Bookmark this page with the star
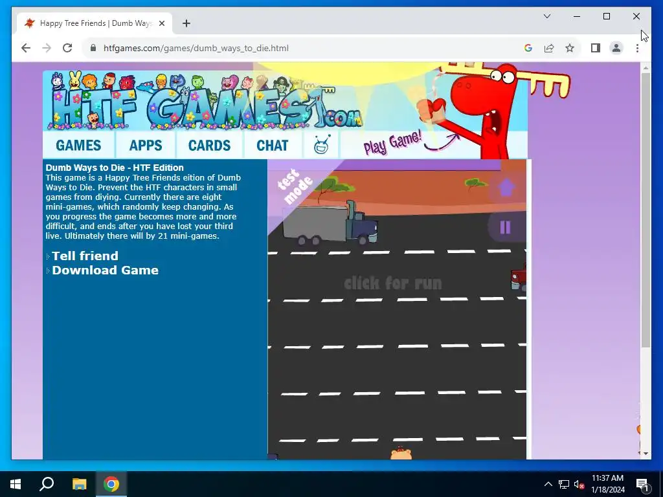Image resolution: width=663 pixels, height=497 pixels. point(570,48)
